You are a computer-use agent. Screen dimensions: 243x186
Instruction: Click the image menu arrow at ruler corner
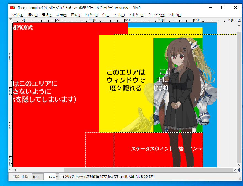pos(10,20)
